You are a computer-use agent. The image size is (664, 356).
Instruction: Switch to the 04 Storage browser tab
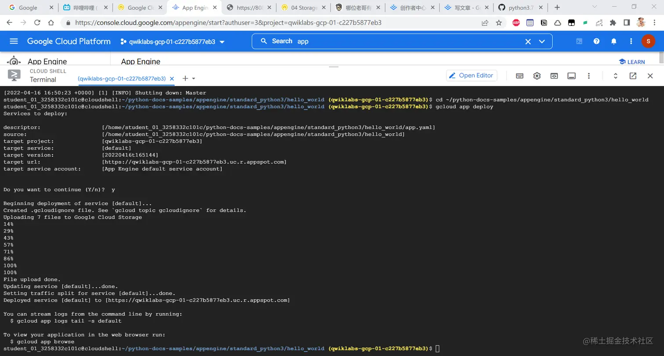(x=304, y=7)
